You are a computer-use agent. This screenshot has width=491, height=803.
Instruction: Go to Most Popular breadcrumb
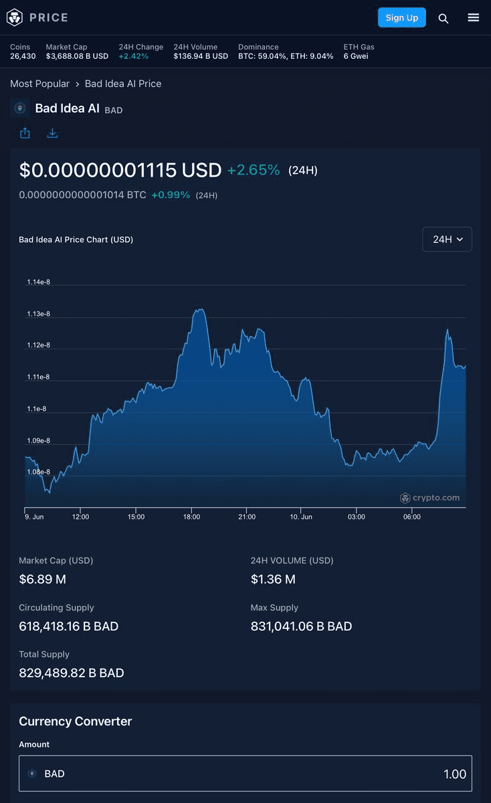coord(39,84)
